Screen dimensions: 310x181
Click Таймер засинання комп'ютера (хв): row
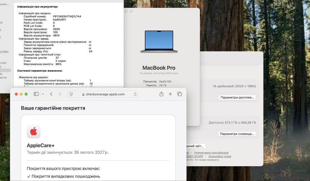57,80
